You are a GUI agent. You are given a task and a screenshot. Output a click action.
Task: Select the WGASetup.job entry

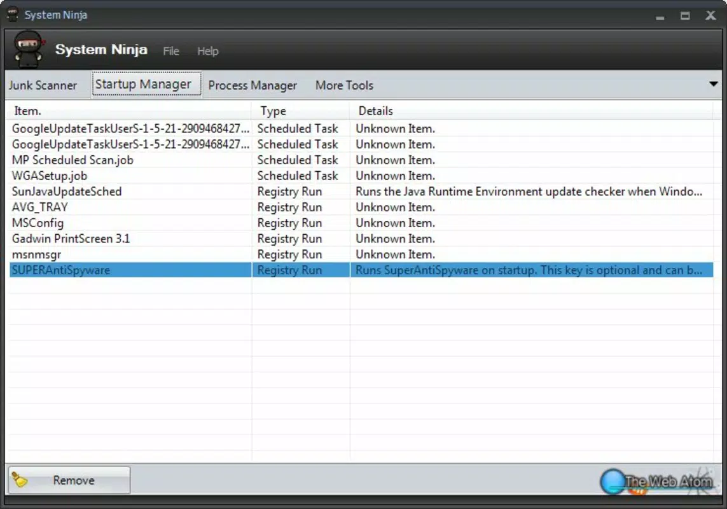[x=361, y=176]
